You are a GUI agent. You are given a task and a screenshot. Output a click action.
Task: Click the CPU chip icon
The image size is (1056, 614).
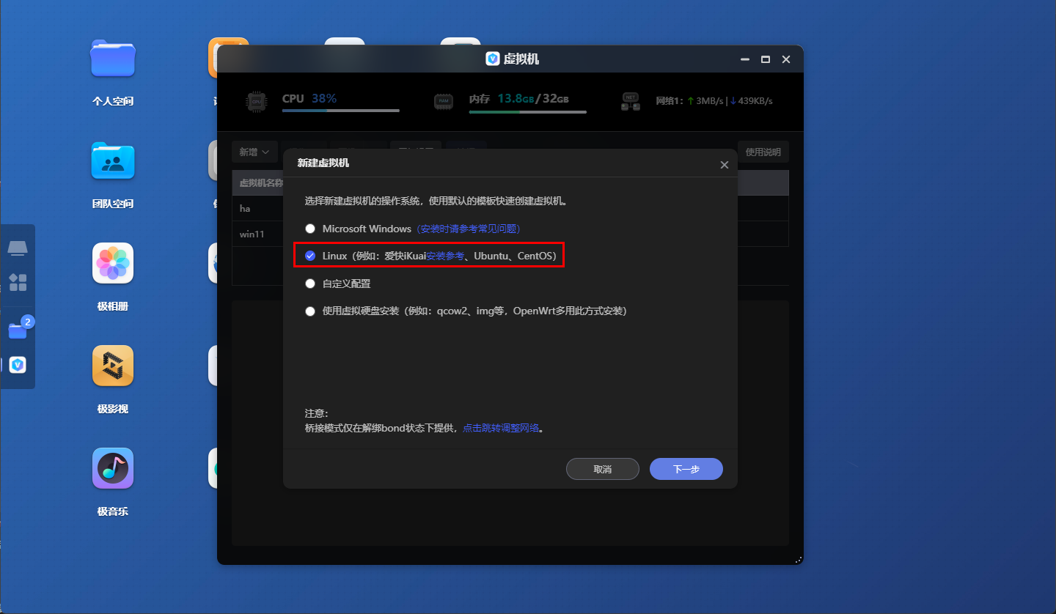coord(255,103)
